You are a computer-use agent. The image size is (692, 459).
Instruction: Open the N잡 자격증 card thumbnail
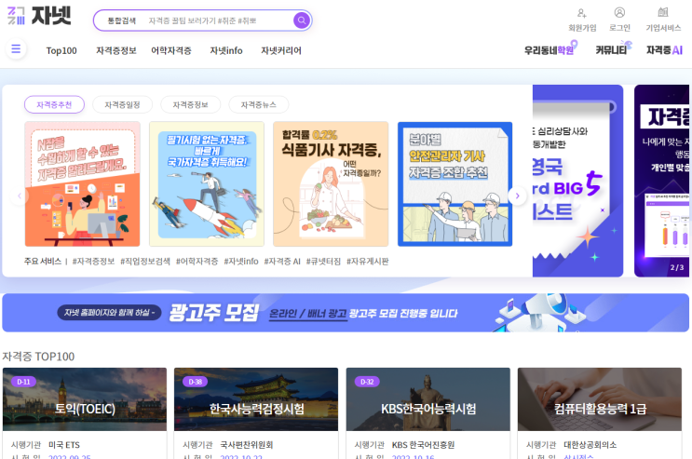[x=83, y=184]
